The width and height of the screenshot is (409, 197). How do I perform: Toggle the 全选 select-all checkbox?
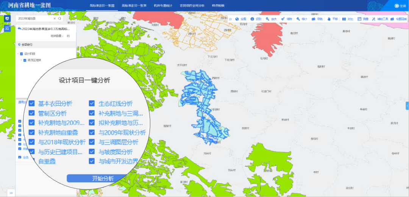20,157
